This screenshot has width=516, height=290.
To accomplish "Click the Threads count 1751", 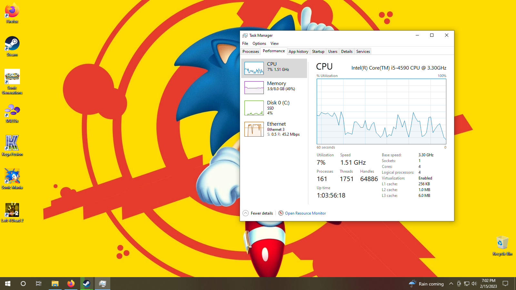I will point(347,179).
